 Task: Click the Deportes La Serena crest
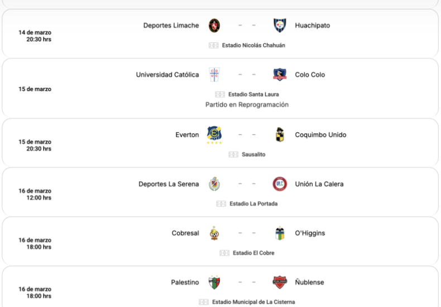[214, 184]
